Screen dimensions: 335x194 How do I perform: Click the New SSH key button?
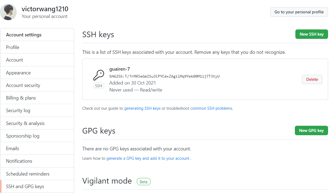click(x=311, y=34)
